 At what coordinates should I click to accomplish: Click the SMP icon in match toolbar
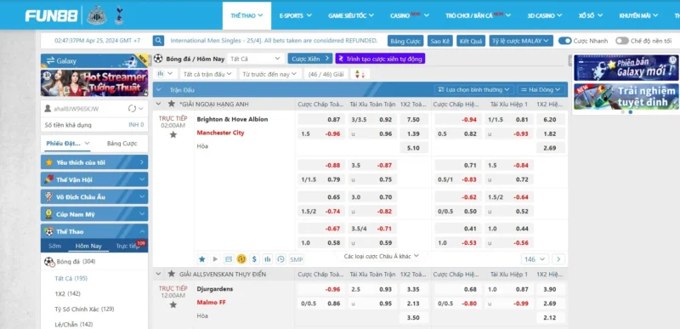coord(297,259)
